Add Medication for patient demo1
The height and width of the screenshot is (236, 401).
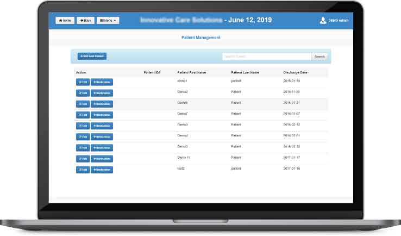point(102,82)
